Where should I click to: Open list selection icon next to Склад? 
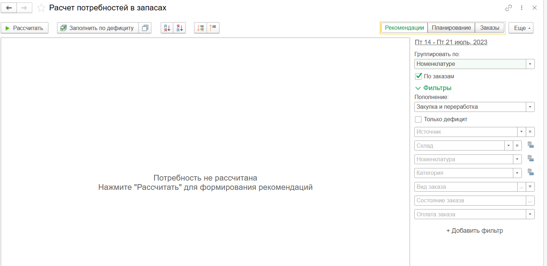(x=531, y=145)
